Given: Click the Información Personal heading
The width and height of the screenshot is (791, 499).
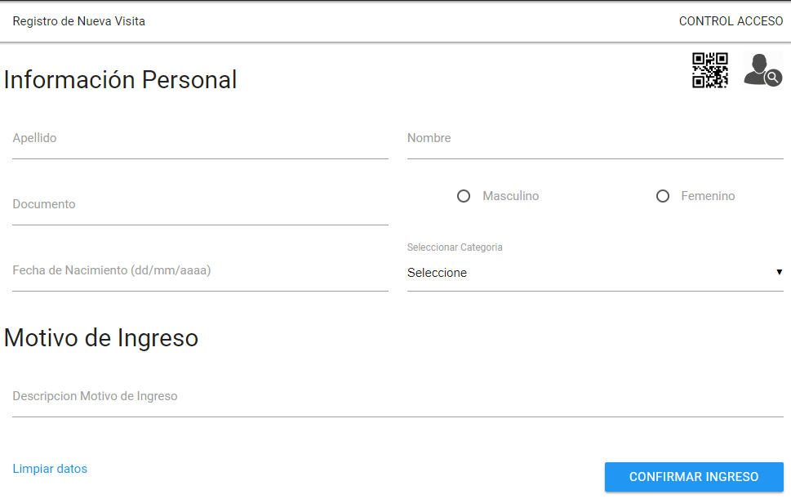Looking at the screenshot, I should coord(121,80).
